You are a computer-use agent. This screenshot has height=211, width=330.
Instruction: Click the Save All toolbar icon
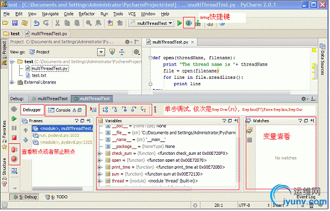15,23
